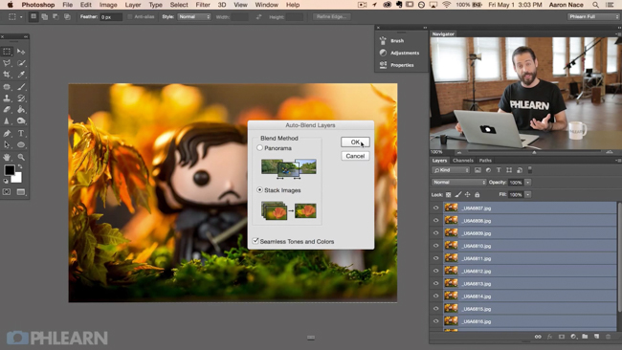Viewport: 622px width, 350px height.
Task: Switch to the Channels tab
Action: [x=463, y=161]
